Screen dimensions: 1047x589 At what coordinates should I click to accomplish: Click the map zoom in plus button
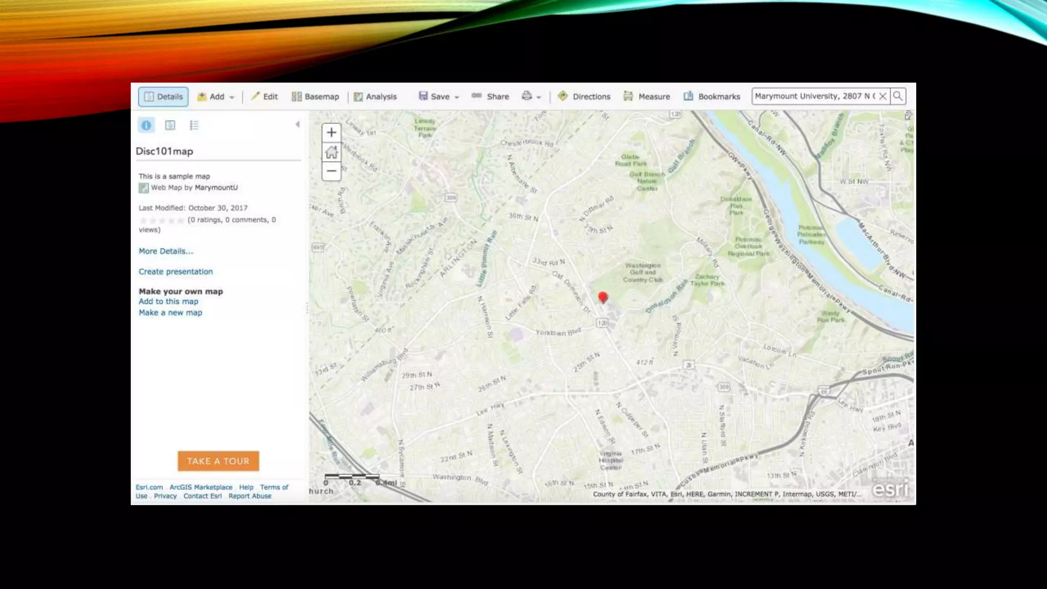tap(331, 132)
